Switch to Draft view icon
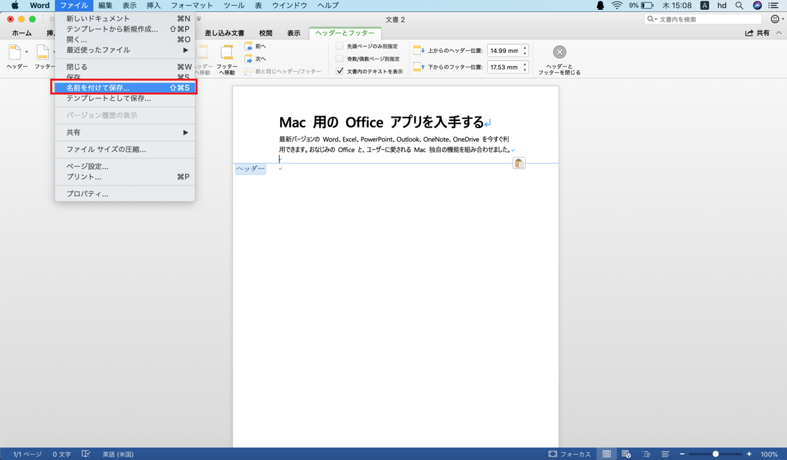Image resolution: width=787 pixels, height=460 pixels. click(x=665, y=454)
